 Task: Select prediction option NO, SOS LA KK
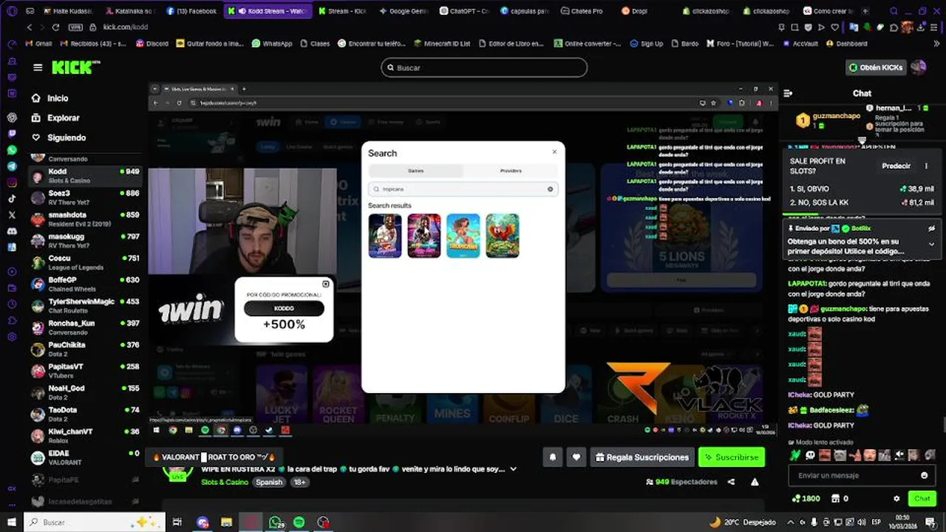tap(862, 202)
